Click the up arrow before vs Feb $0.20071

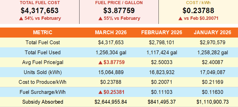[180, 19]
